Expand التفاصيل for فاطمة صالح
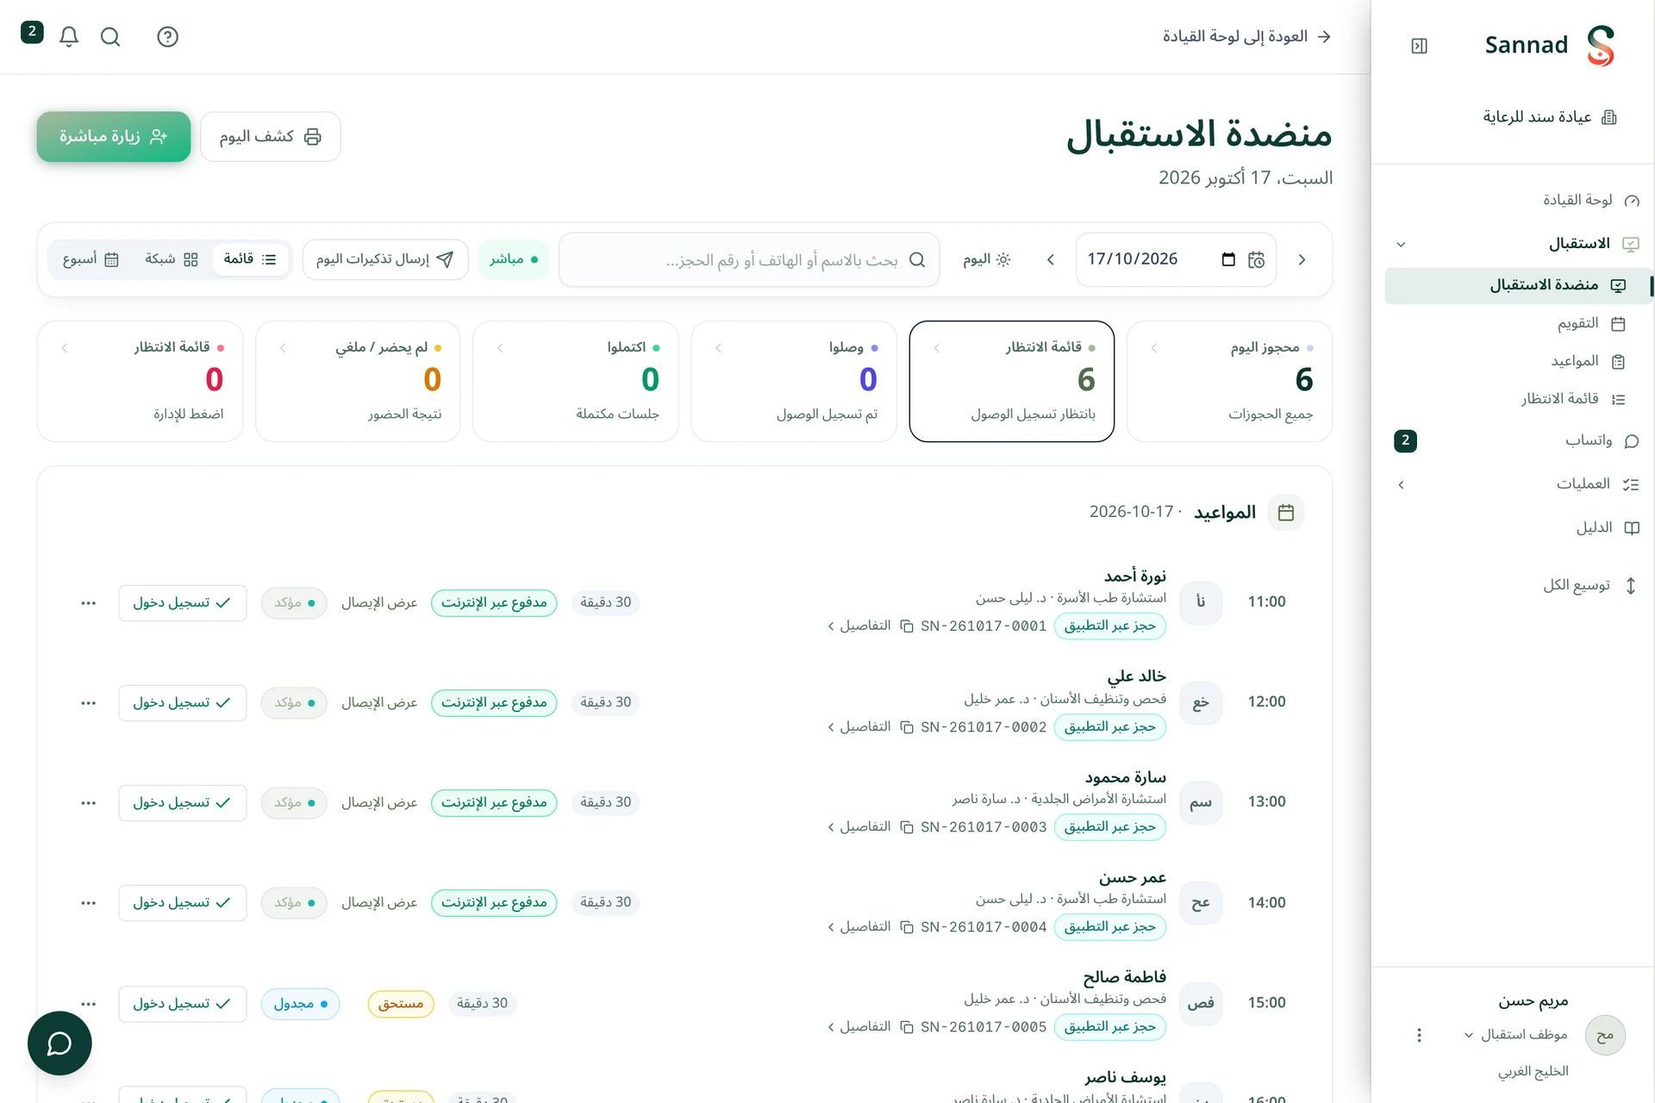Screen dimensions: 1655x1103 point(859,1027)
